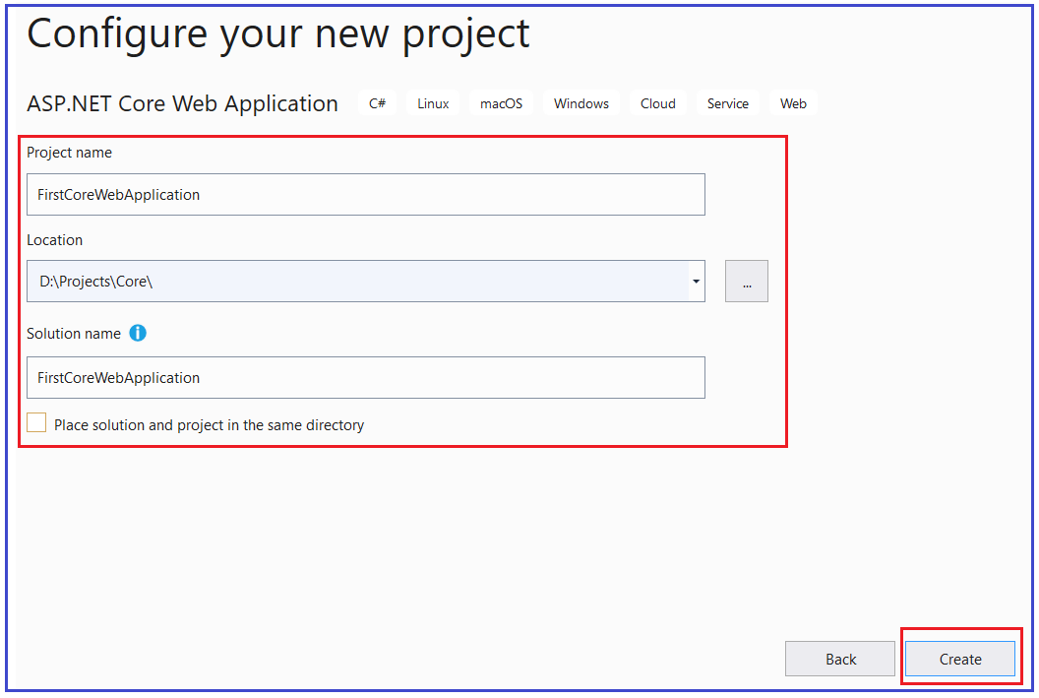Click the Solution name info icon
The height and width of the screenshot is (698, 1039).
point(138,333)
